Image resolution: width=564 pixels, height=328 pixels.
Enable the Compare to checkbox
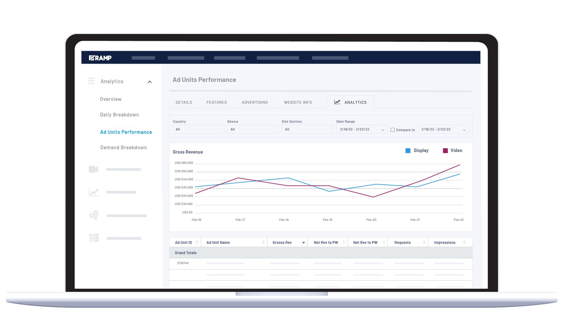click(x=393, y=130)
